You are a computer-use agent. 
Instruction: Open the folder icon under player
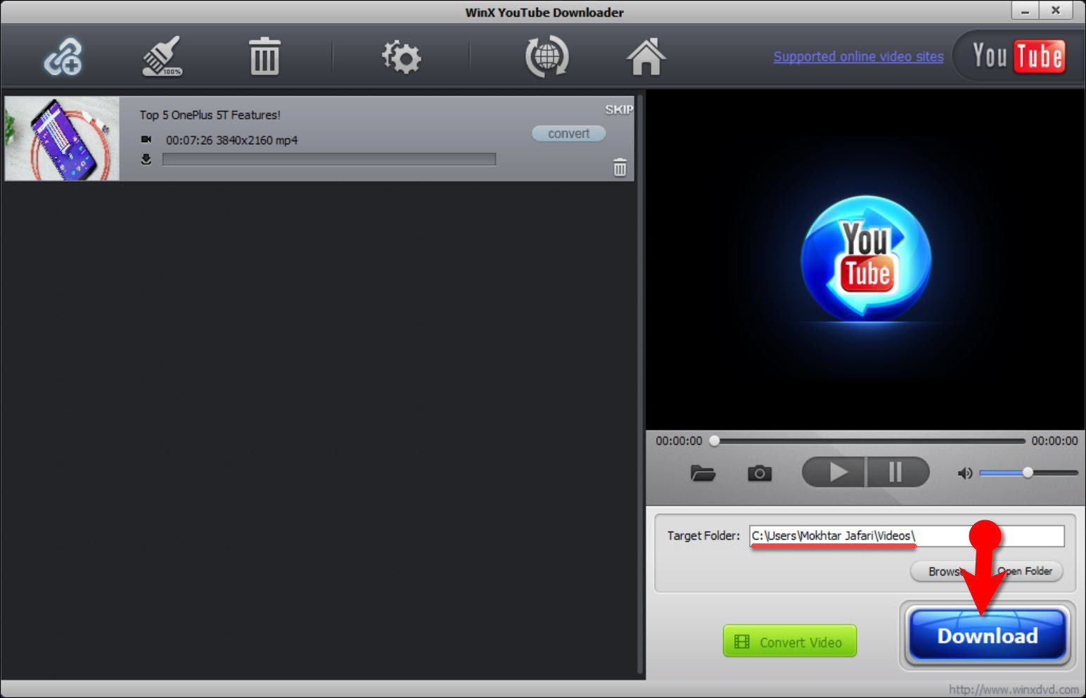pyautogui.click(x=703, y=473)
